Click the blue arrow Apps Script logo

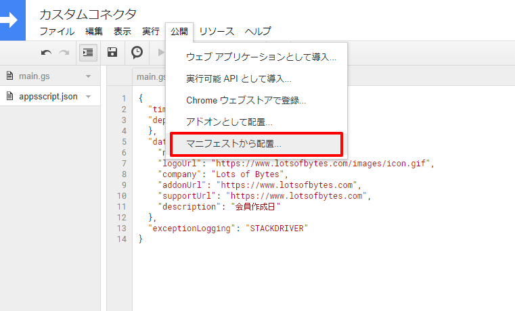pyautogui.click(x=12, y=20)
